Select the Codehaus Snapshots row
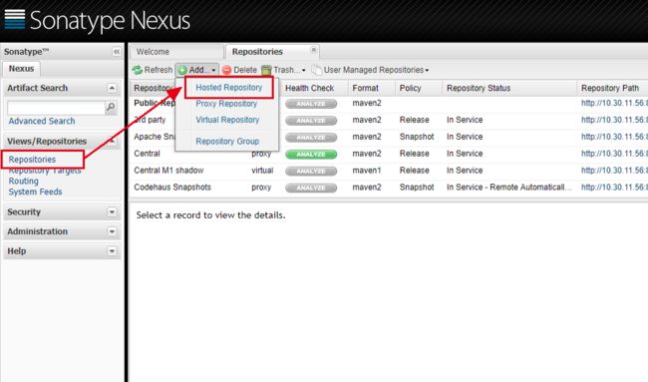 point(389,188)
